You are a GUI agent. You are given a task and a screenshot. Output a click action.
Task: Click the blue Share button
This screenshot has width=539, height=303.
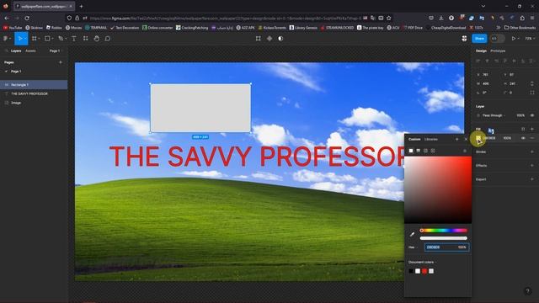[x=479, y=39]
